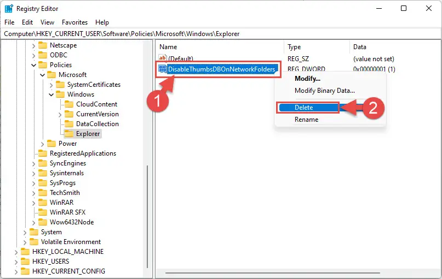This screenshot has width=442, height=279.
Task: Expand the Netscape key
Action: pos(33,45)
